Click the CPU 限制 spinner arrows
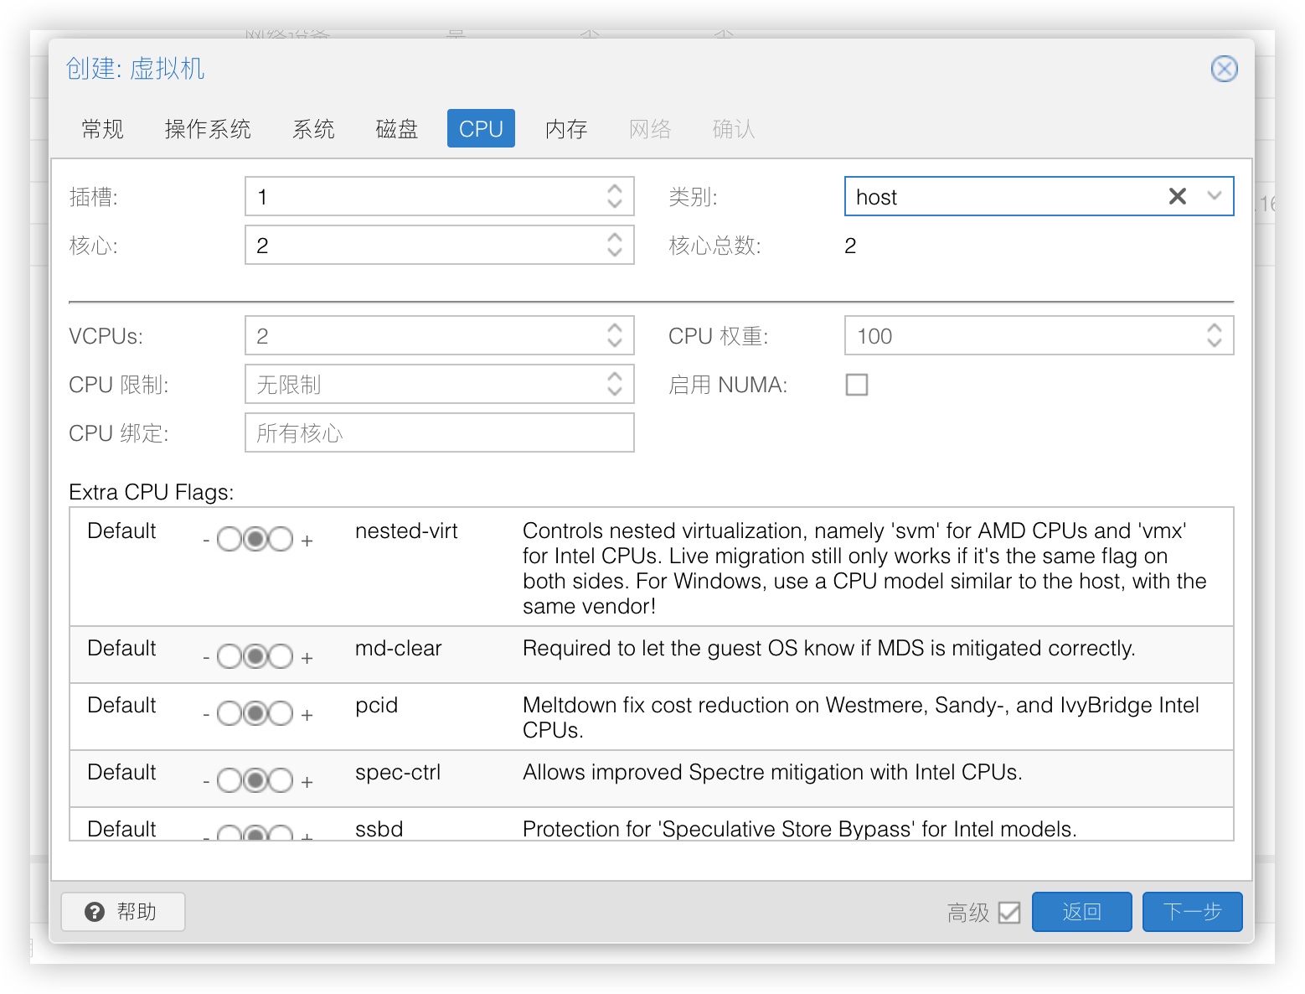The height and width of the screenshot is (994, 1305). 615,385
